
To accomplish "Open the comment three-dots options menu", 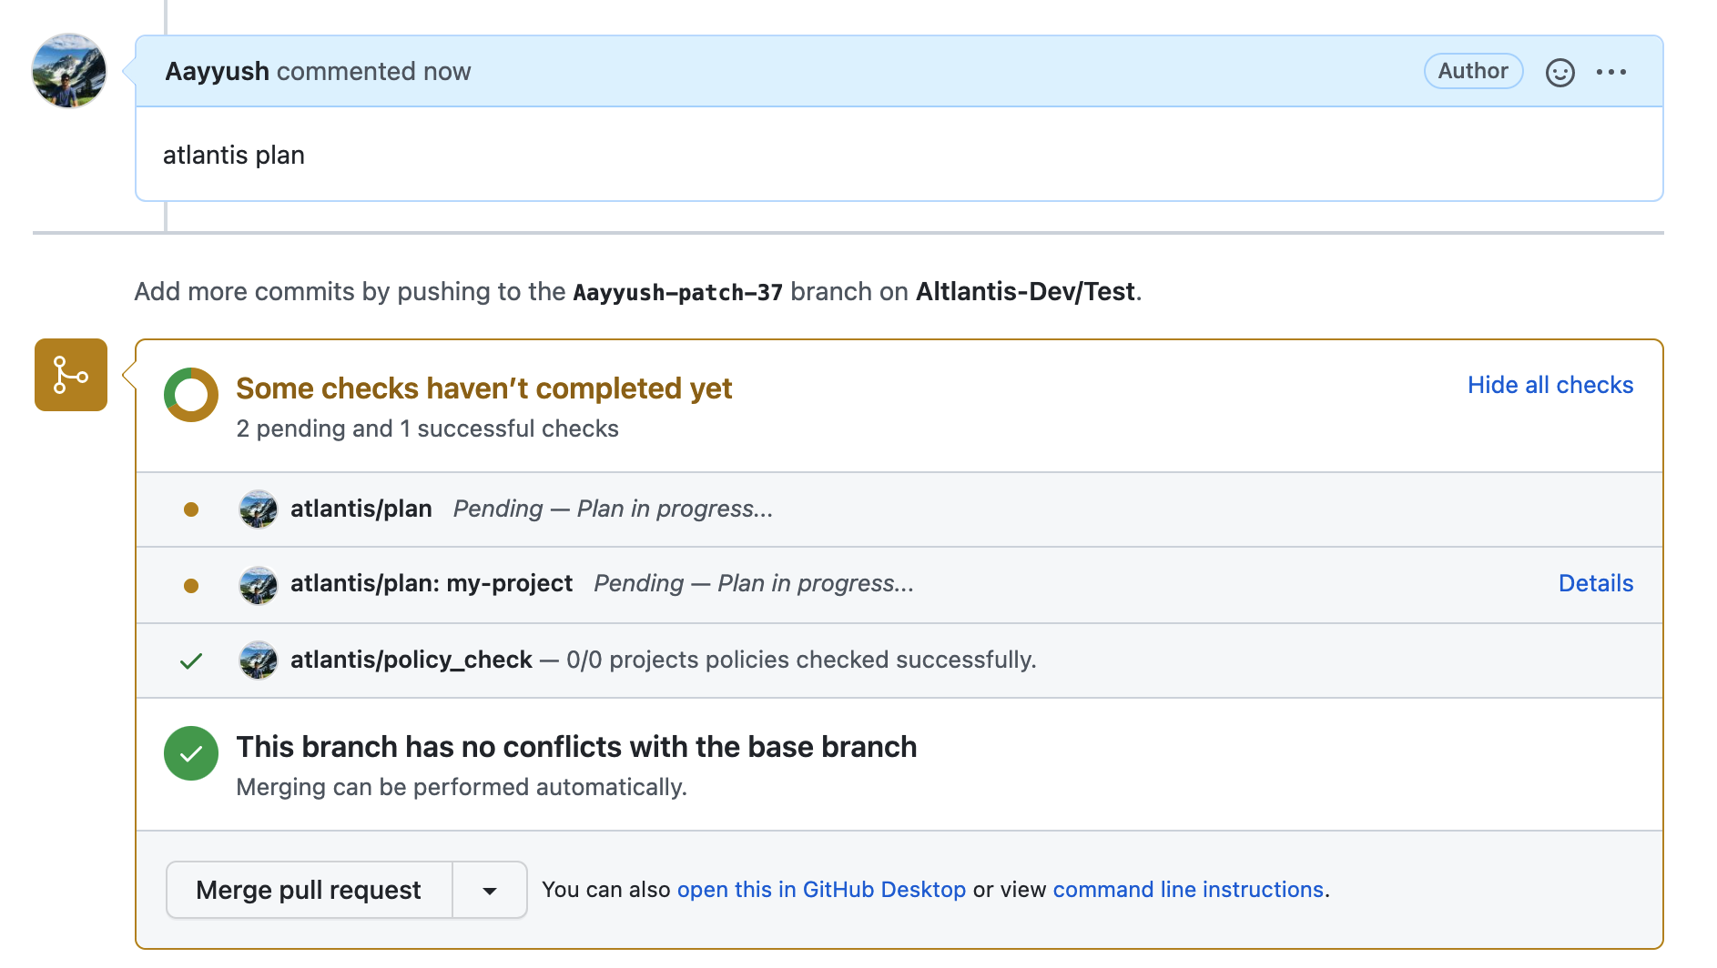I will 1610,72.
